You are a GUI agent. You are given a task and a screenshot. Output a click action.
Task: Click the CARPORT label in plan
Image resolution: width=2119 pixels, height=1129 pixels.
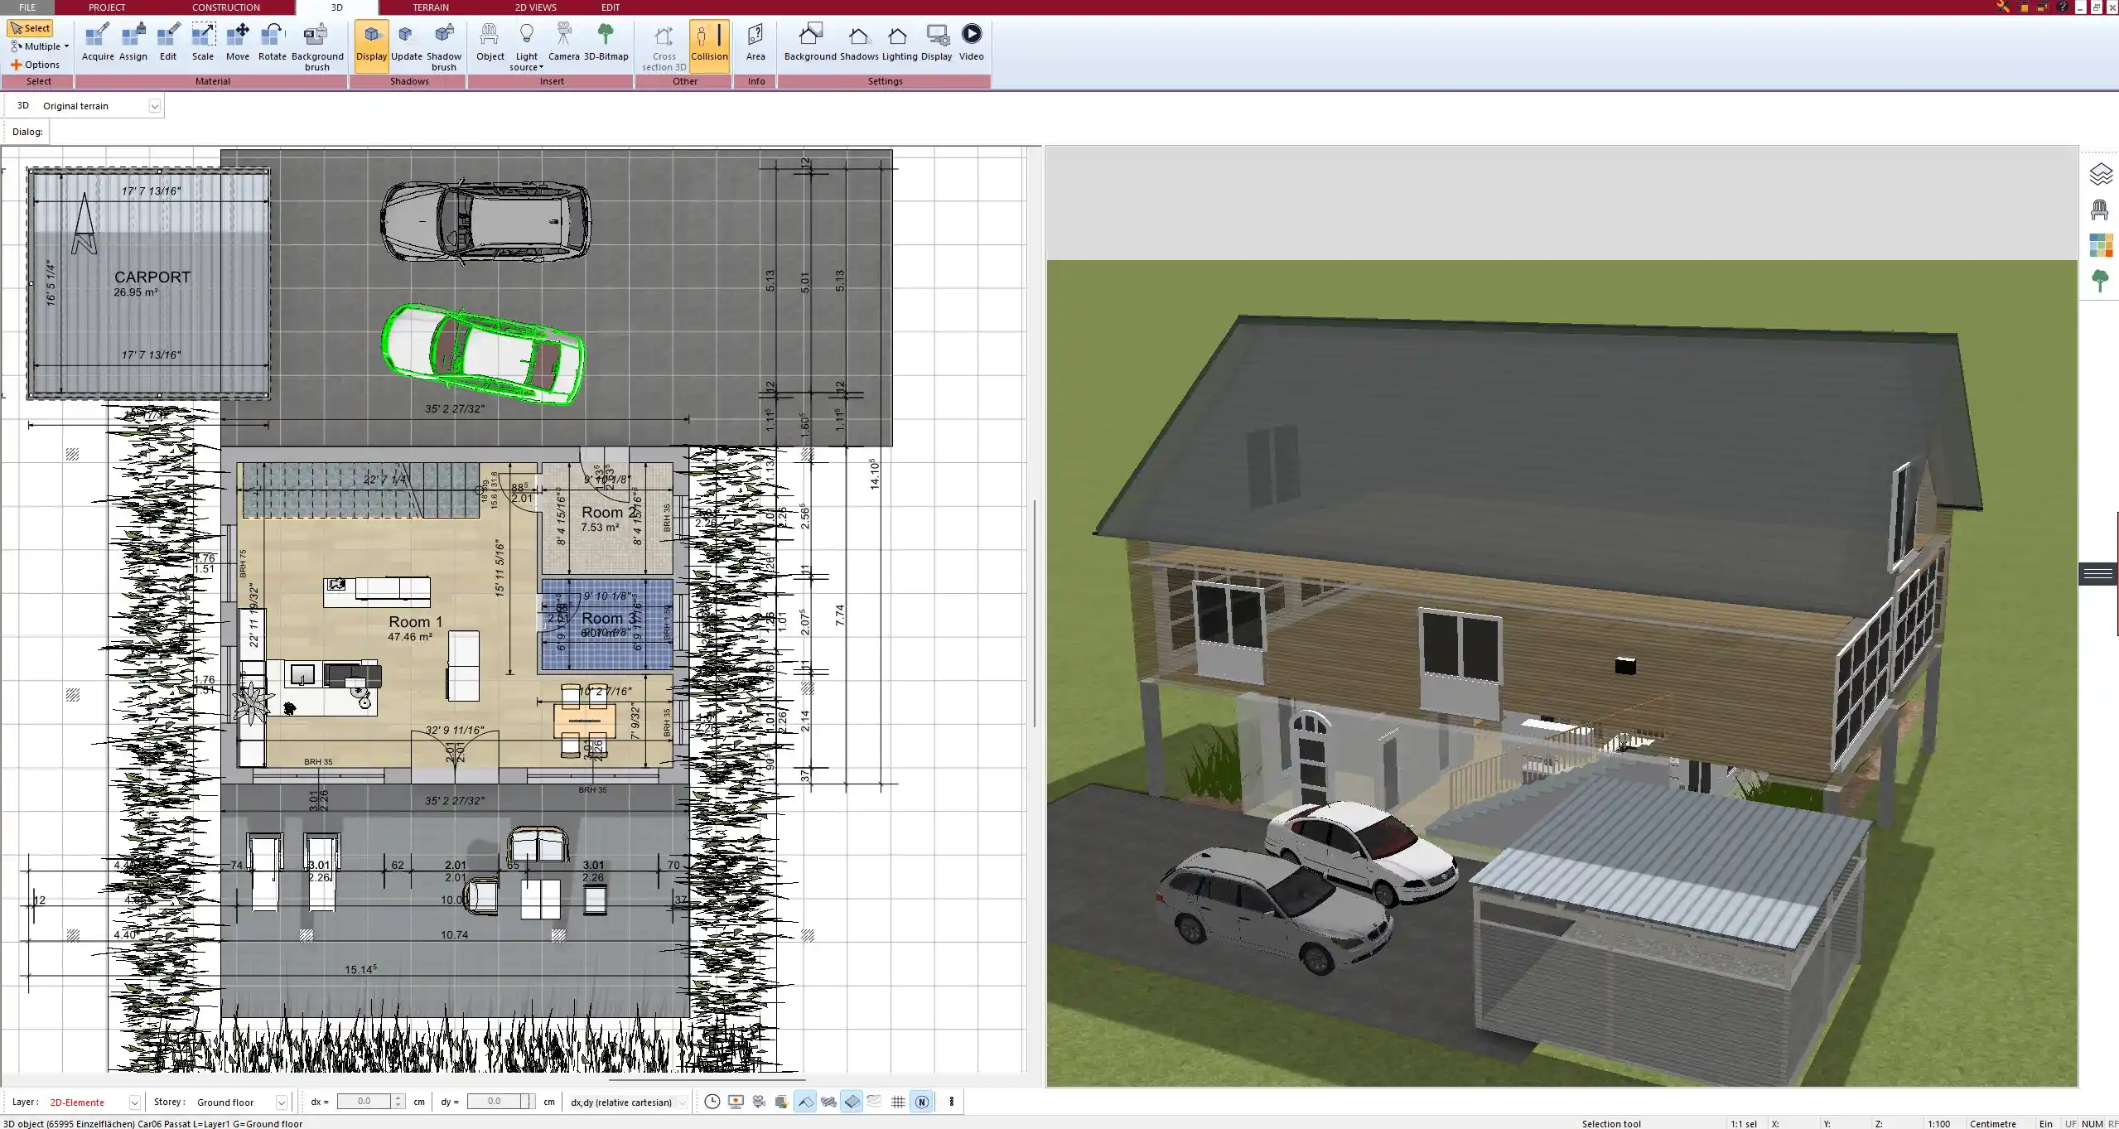pos(152,277)
